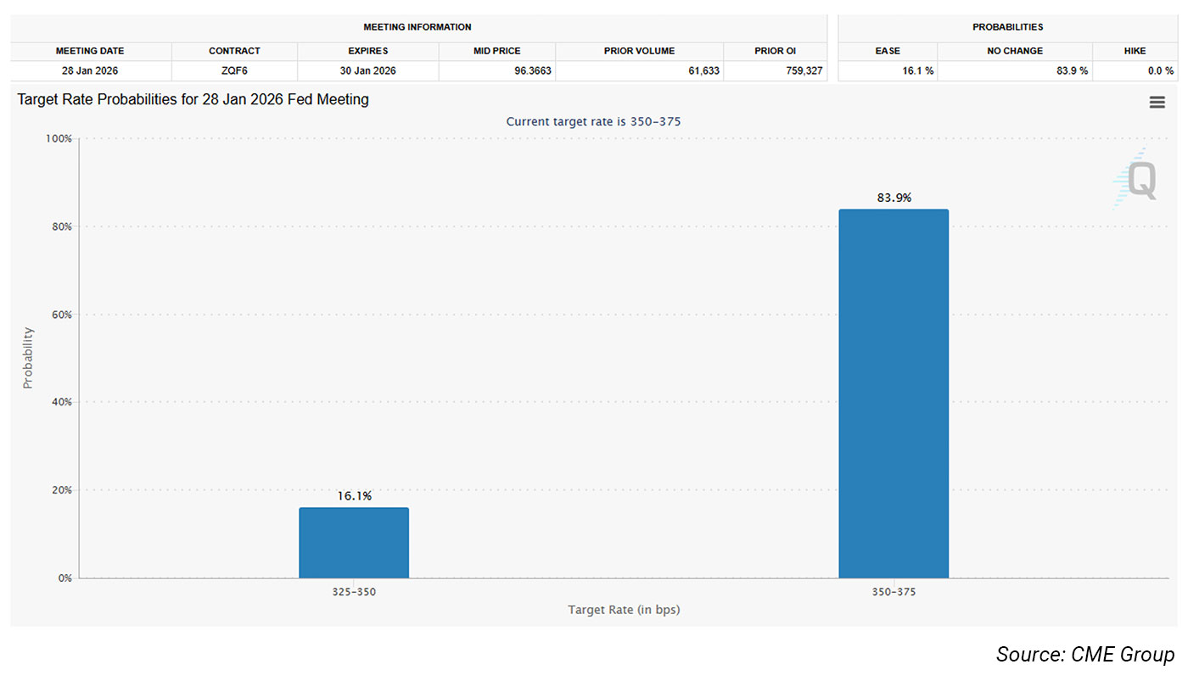
Task: Click the PRIOR VOLUME column header
Action: [x=639, y=51]
